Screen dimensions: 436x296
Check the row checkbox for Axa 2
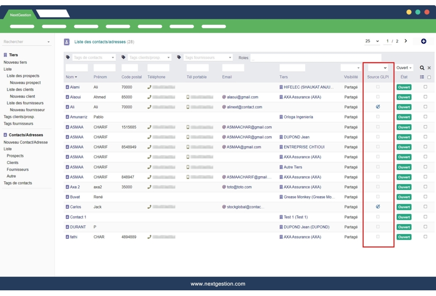pyautogui.click(x=426, y=187)
